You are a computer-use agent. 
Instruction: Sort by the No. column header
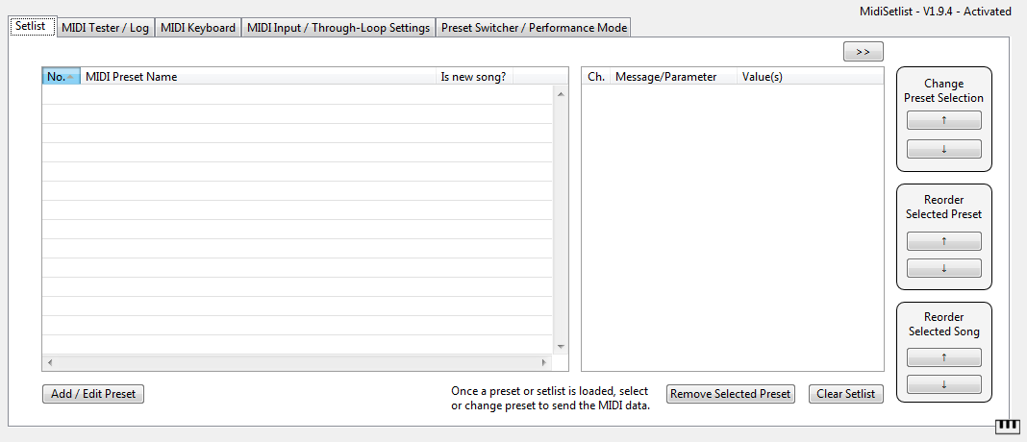tap(61, 77)
